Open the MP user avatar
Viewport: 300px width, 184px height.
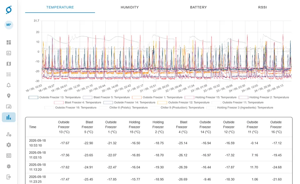click(x=9, y=25)
